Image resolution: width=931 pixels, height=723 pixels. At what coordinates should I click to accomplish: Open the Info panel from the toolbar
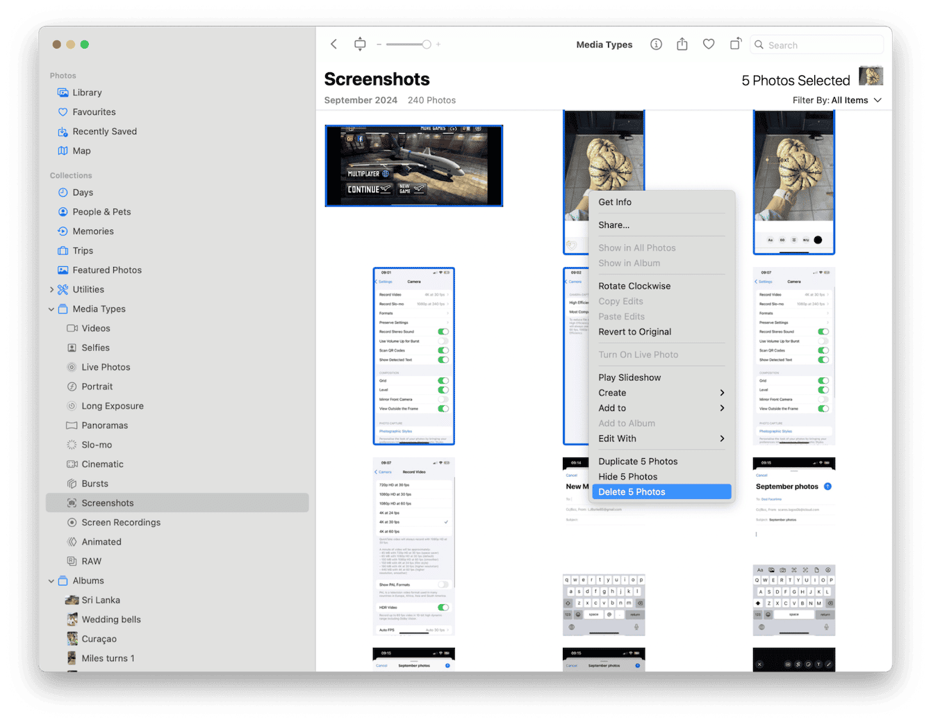point(656,44)
